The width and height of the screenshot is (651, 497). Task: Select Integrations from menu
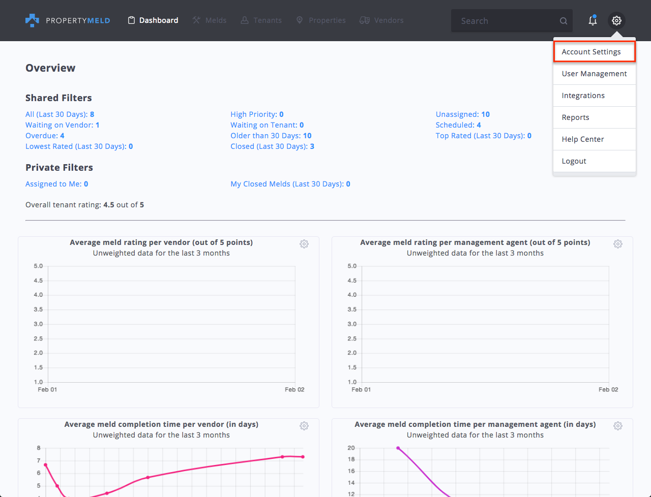[595, 96]
